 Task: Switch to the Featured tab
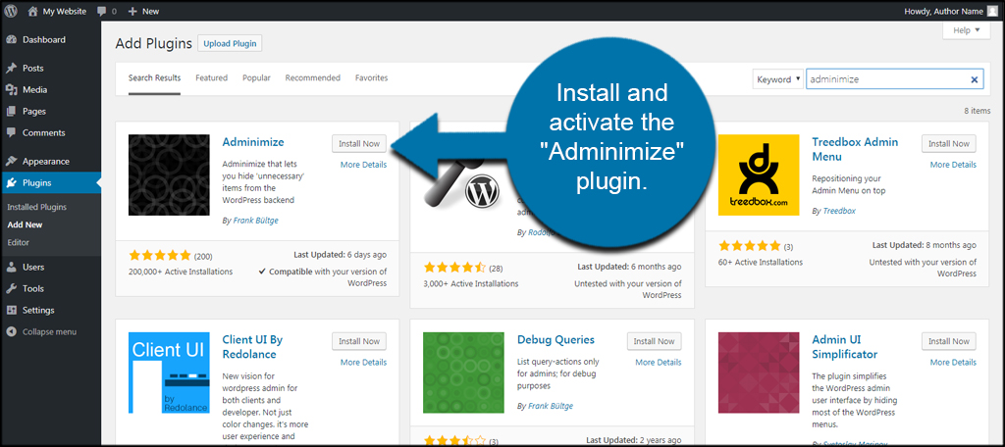[x=212, y=78]
